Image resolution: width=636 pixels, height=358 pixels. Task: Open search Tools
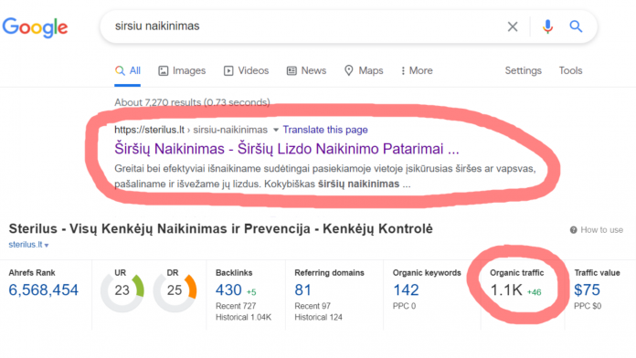(570, 70)
